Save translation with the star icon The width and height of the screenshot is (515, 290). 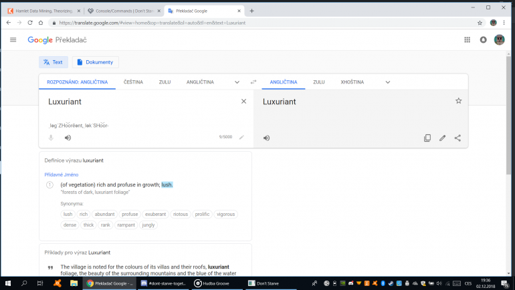[458, 101]
